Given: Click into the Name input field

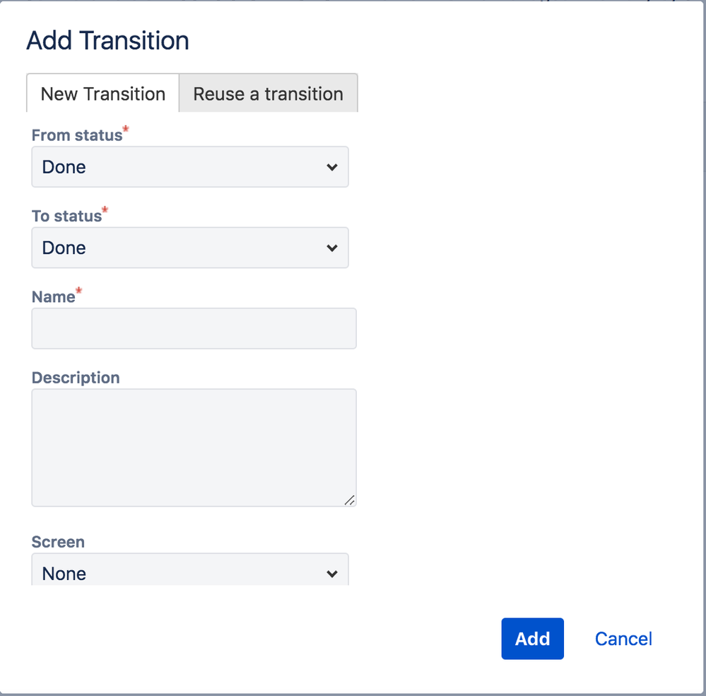Looking at the screenshot, I should 193,328.
